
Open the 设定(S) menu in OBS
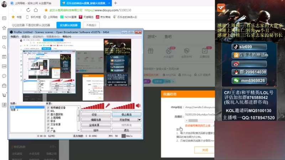coord(26,37)
